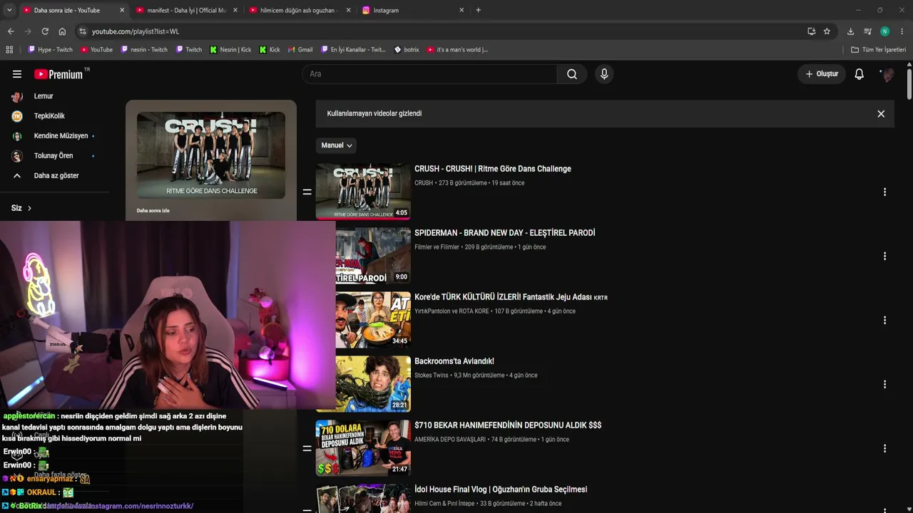The width and height of the screenshot is (913, 513).
Task: Click the browser address bar URL
Action: coord(136,31)
